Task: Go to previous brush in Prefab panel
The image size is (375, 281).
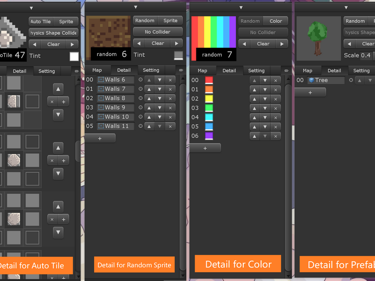Action: coord(349,44)
